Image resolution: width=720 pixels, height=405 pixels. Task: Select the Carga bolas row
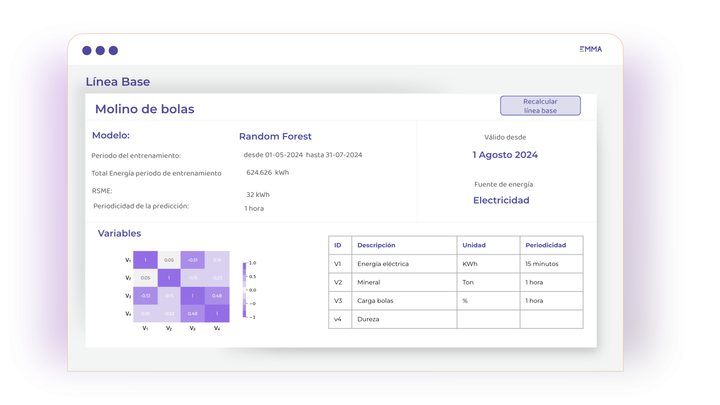tap(375, 301)
